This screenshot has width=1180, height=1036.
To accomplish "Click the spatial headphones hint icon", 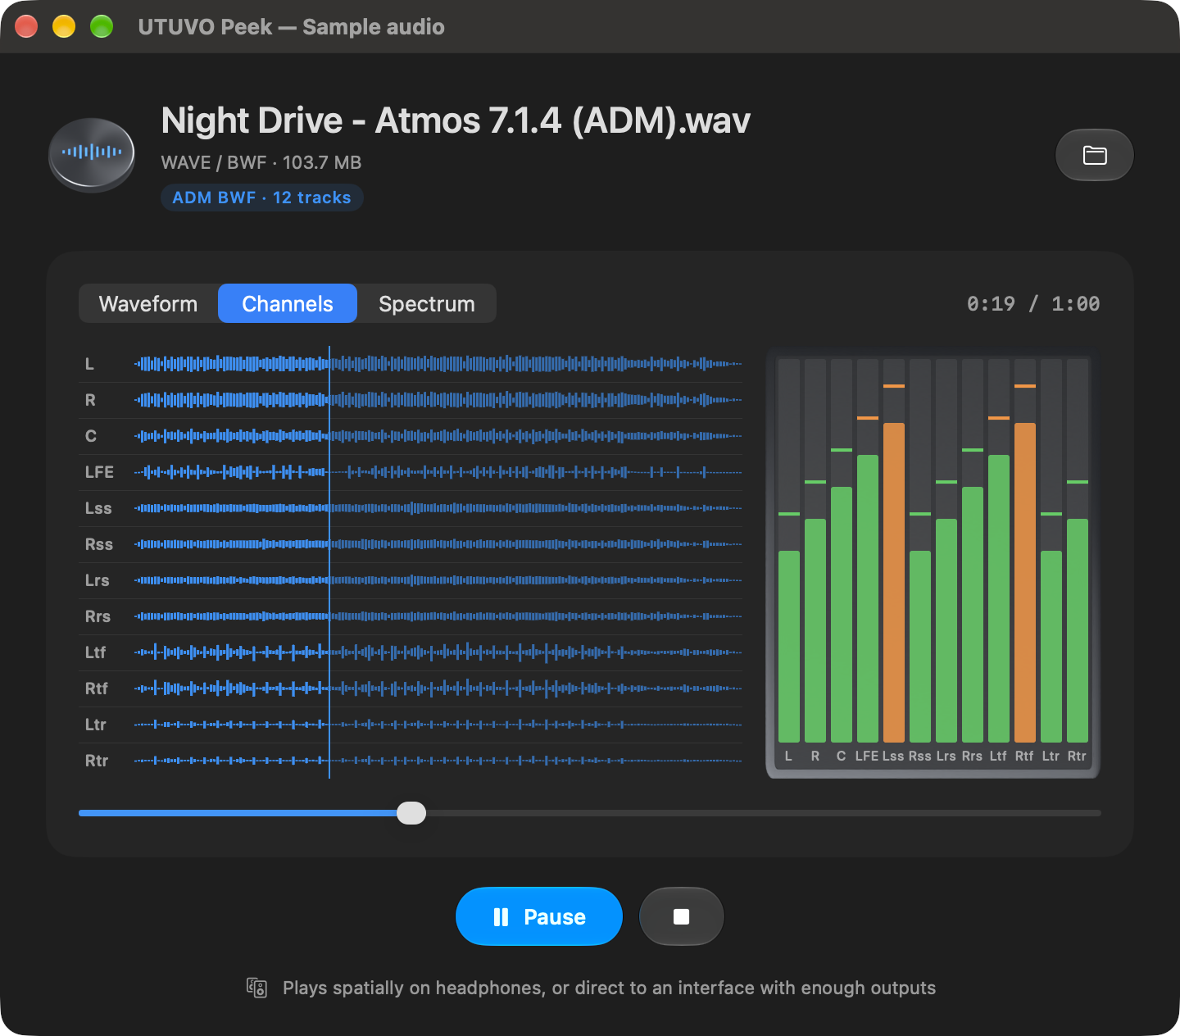I will point(257,988).
